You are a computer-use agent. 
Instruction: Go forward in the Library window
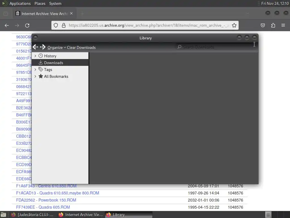tap(43, 47)
